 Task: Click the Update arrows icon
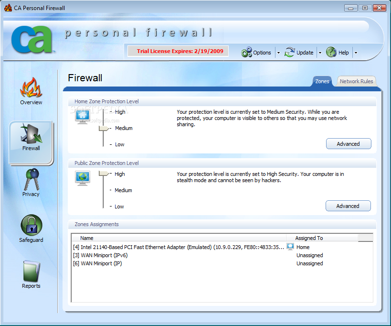pos(290,52)
